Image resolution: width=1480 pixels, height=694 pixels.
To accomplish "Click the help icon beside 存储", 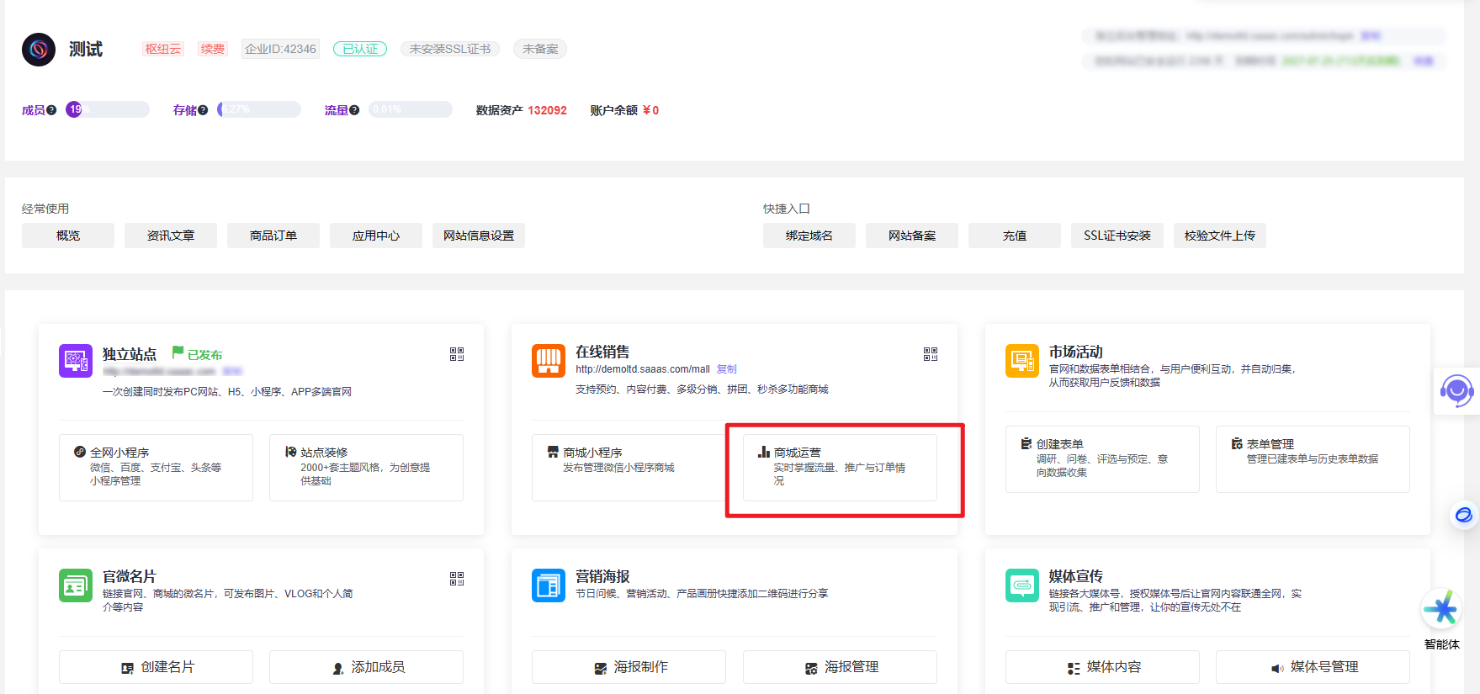I will [203, 110].
